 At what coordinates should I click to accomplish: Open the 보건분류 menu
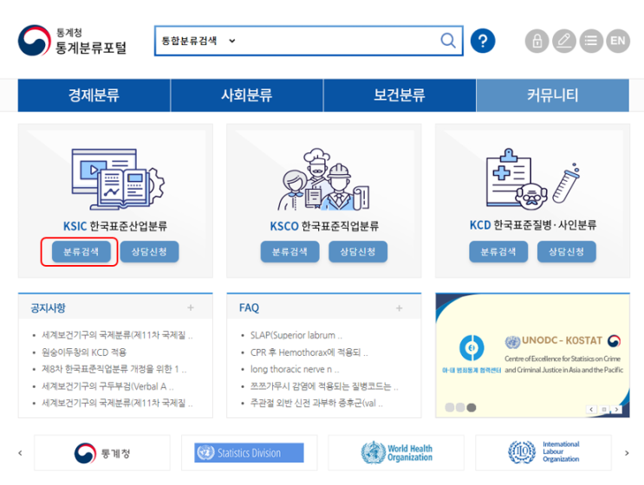point(400,95)
